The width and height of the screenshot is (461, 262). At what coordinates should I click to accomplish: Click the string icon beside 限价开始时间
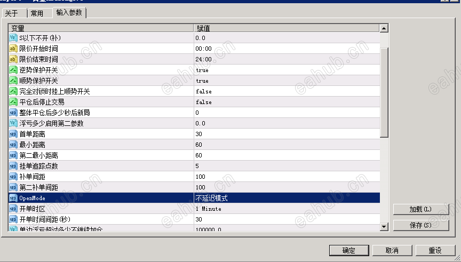pyautogui.click(x=13, y=49)
